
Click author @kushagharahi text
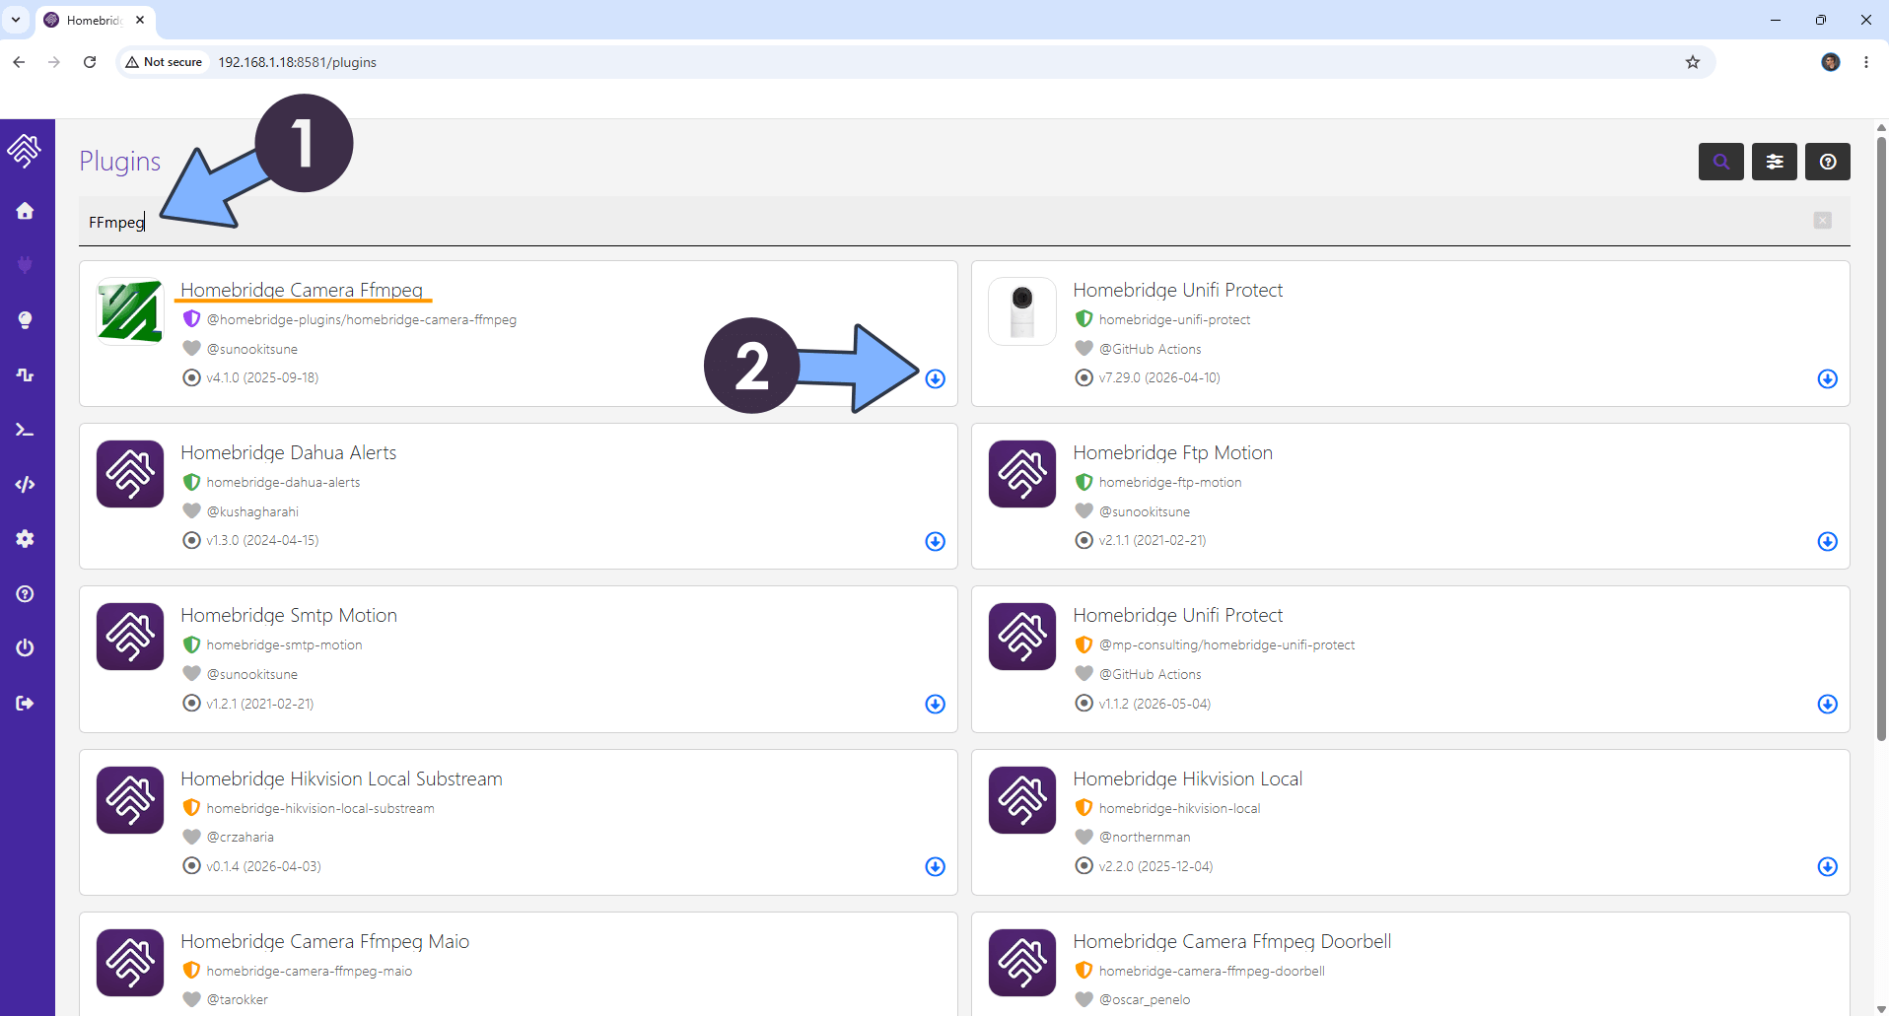(x=252, y=511)
